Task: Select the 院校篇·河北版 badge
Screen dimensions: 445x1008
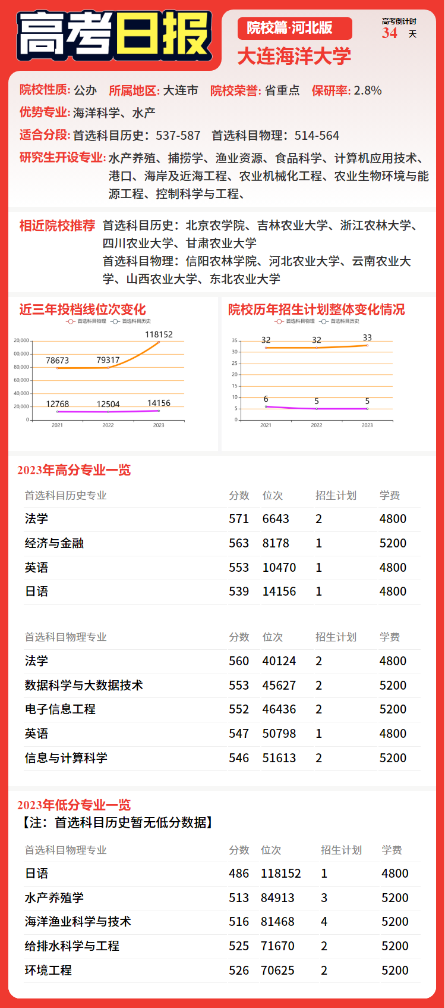Action: [x=295, y=28]
